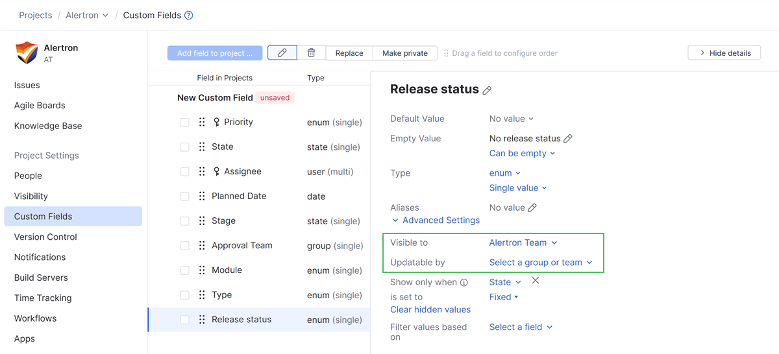Open the Visible to Alertron Team dropdown

pyautogui.click(x=523, y=242)
